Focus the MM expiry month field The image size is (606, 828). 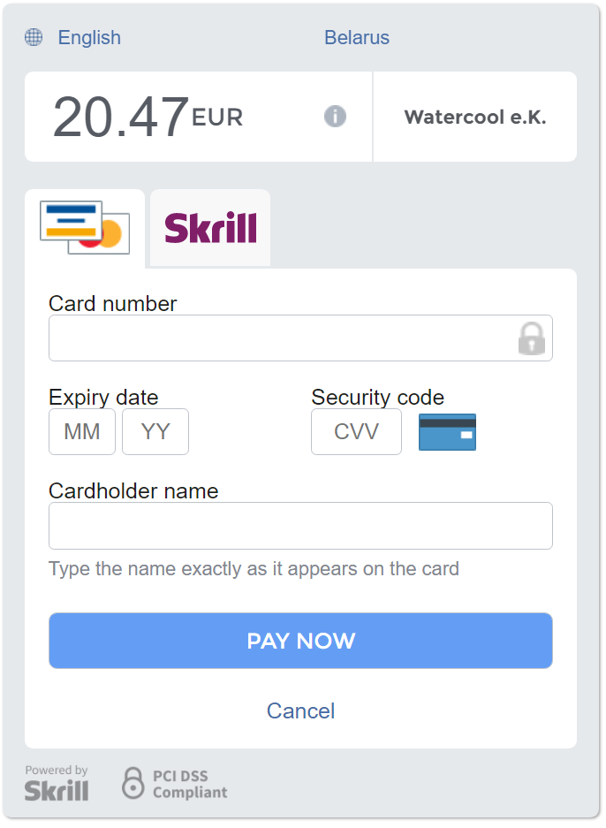click(82, 431)
